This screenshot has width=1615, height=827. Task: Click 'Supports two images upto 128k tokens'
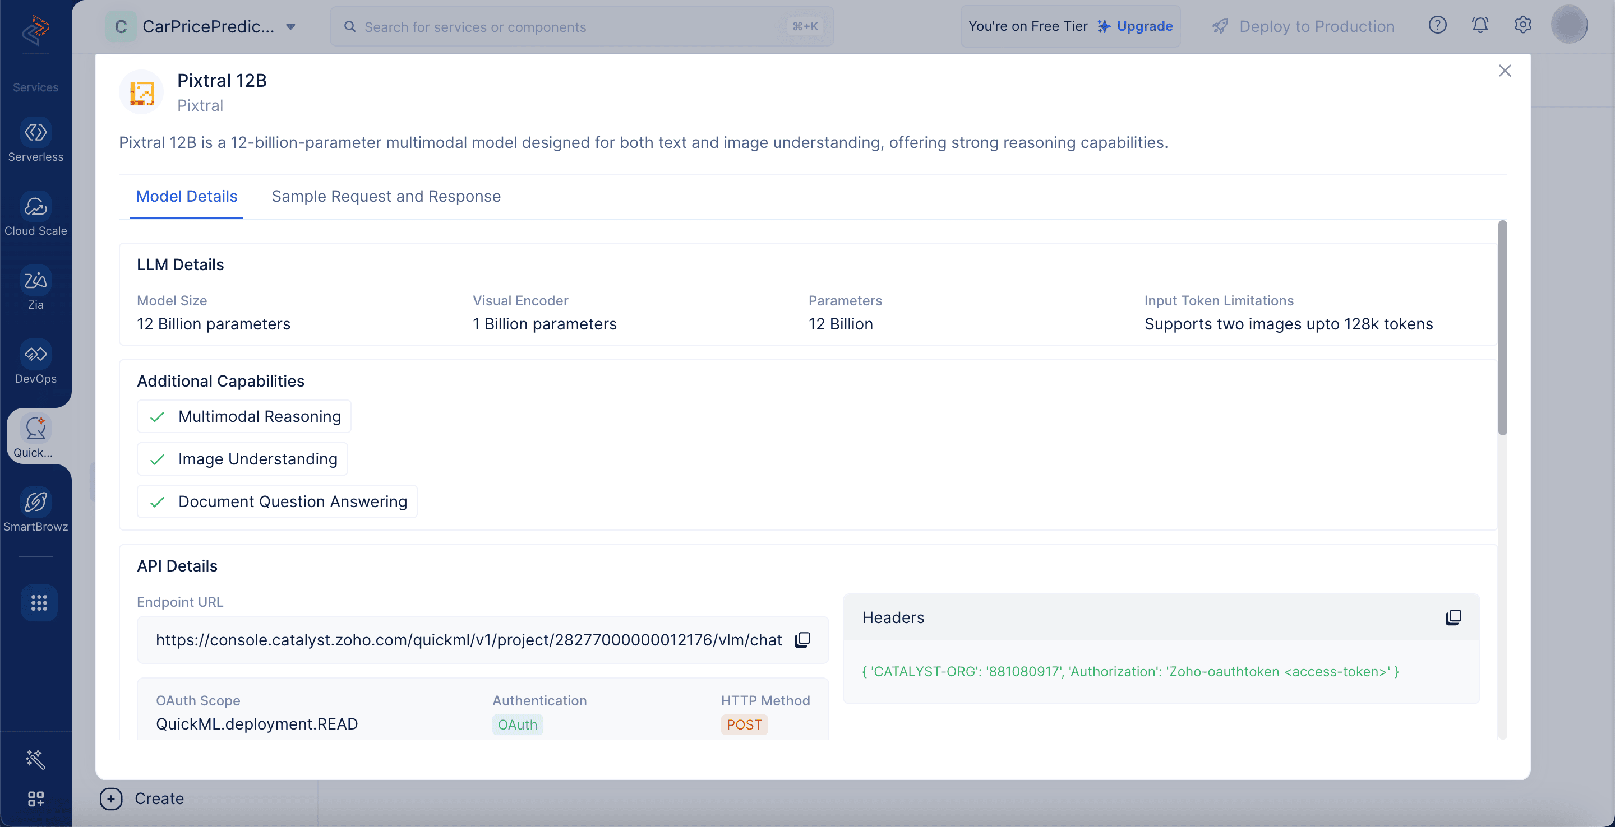point(1289,324)
